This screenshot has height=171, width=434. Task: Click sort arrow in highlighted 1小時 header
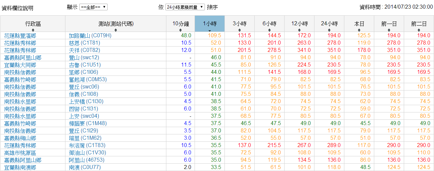[x=210, y=30]
